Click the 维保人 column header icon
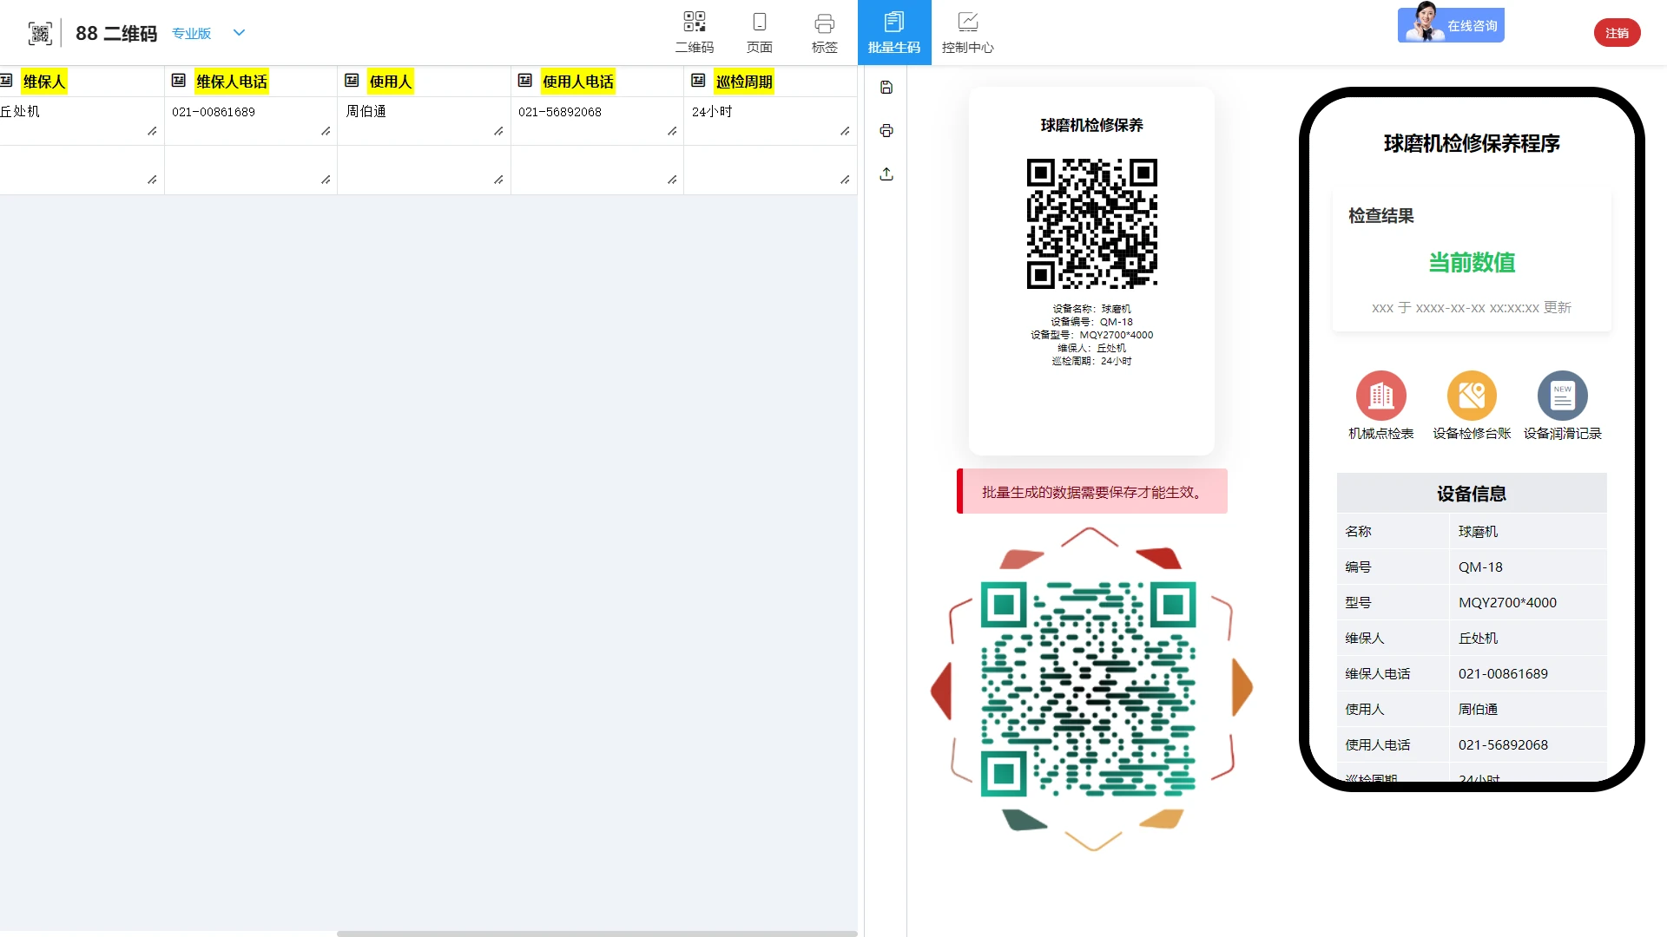 [x=6, y=81]
